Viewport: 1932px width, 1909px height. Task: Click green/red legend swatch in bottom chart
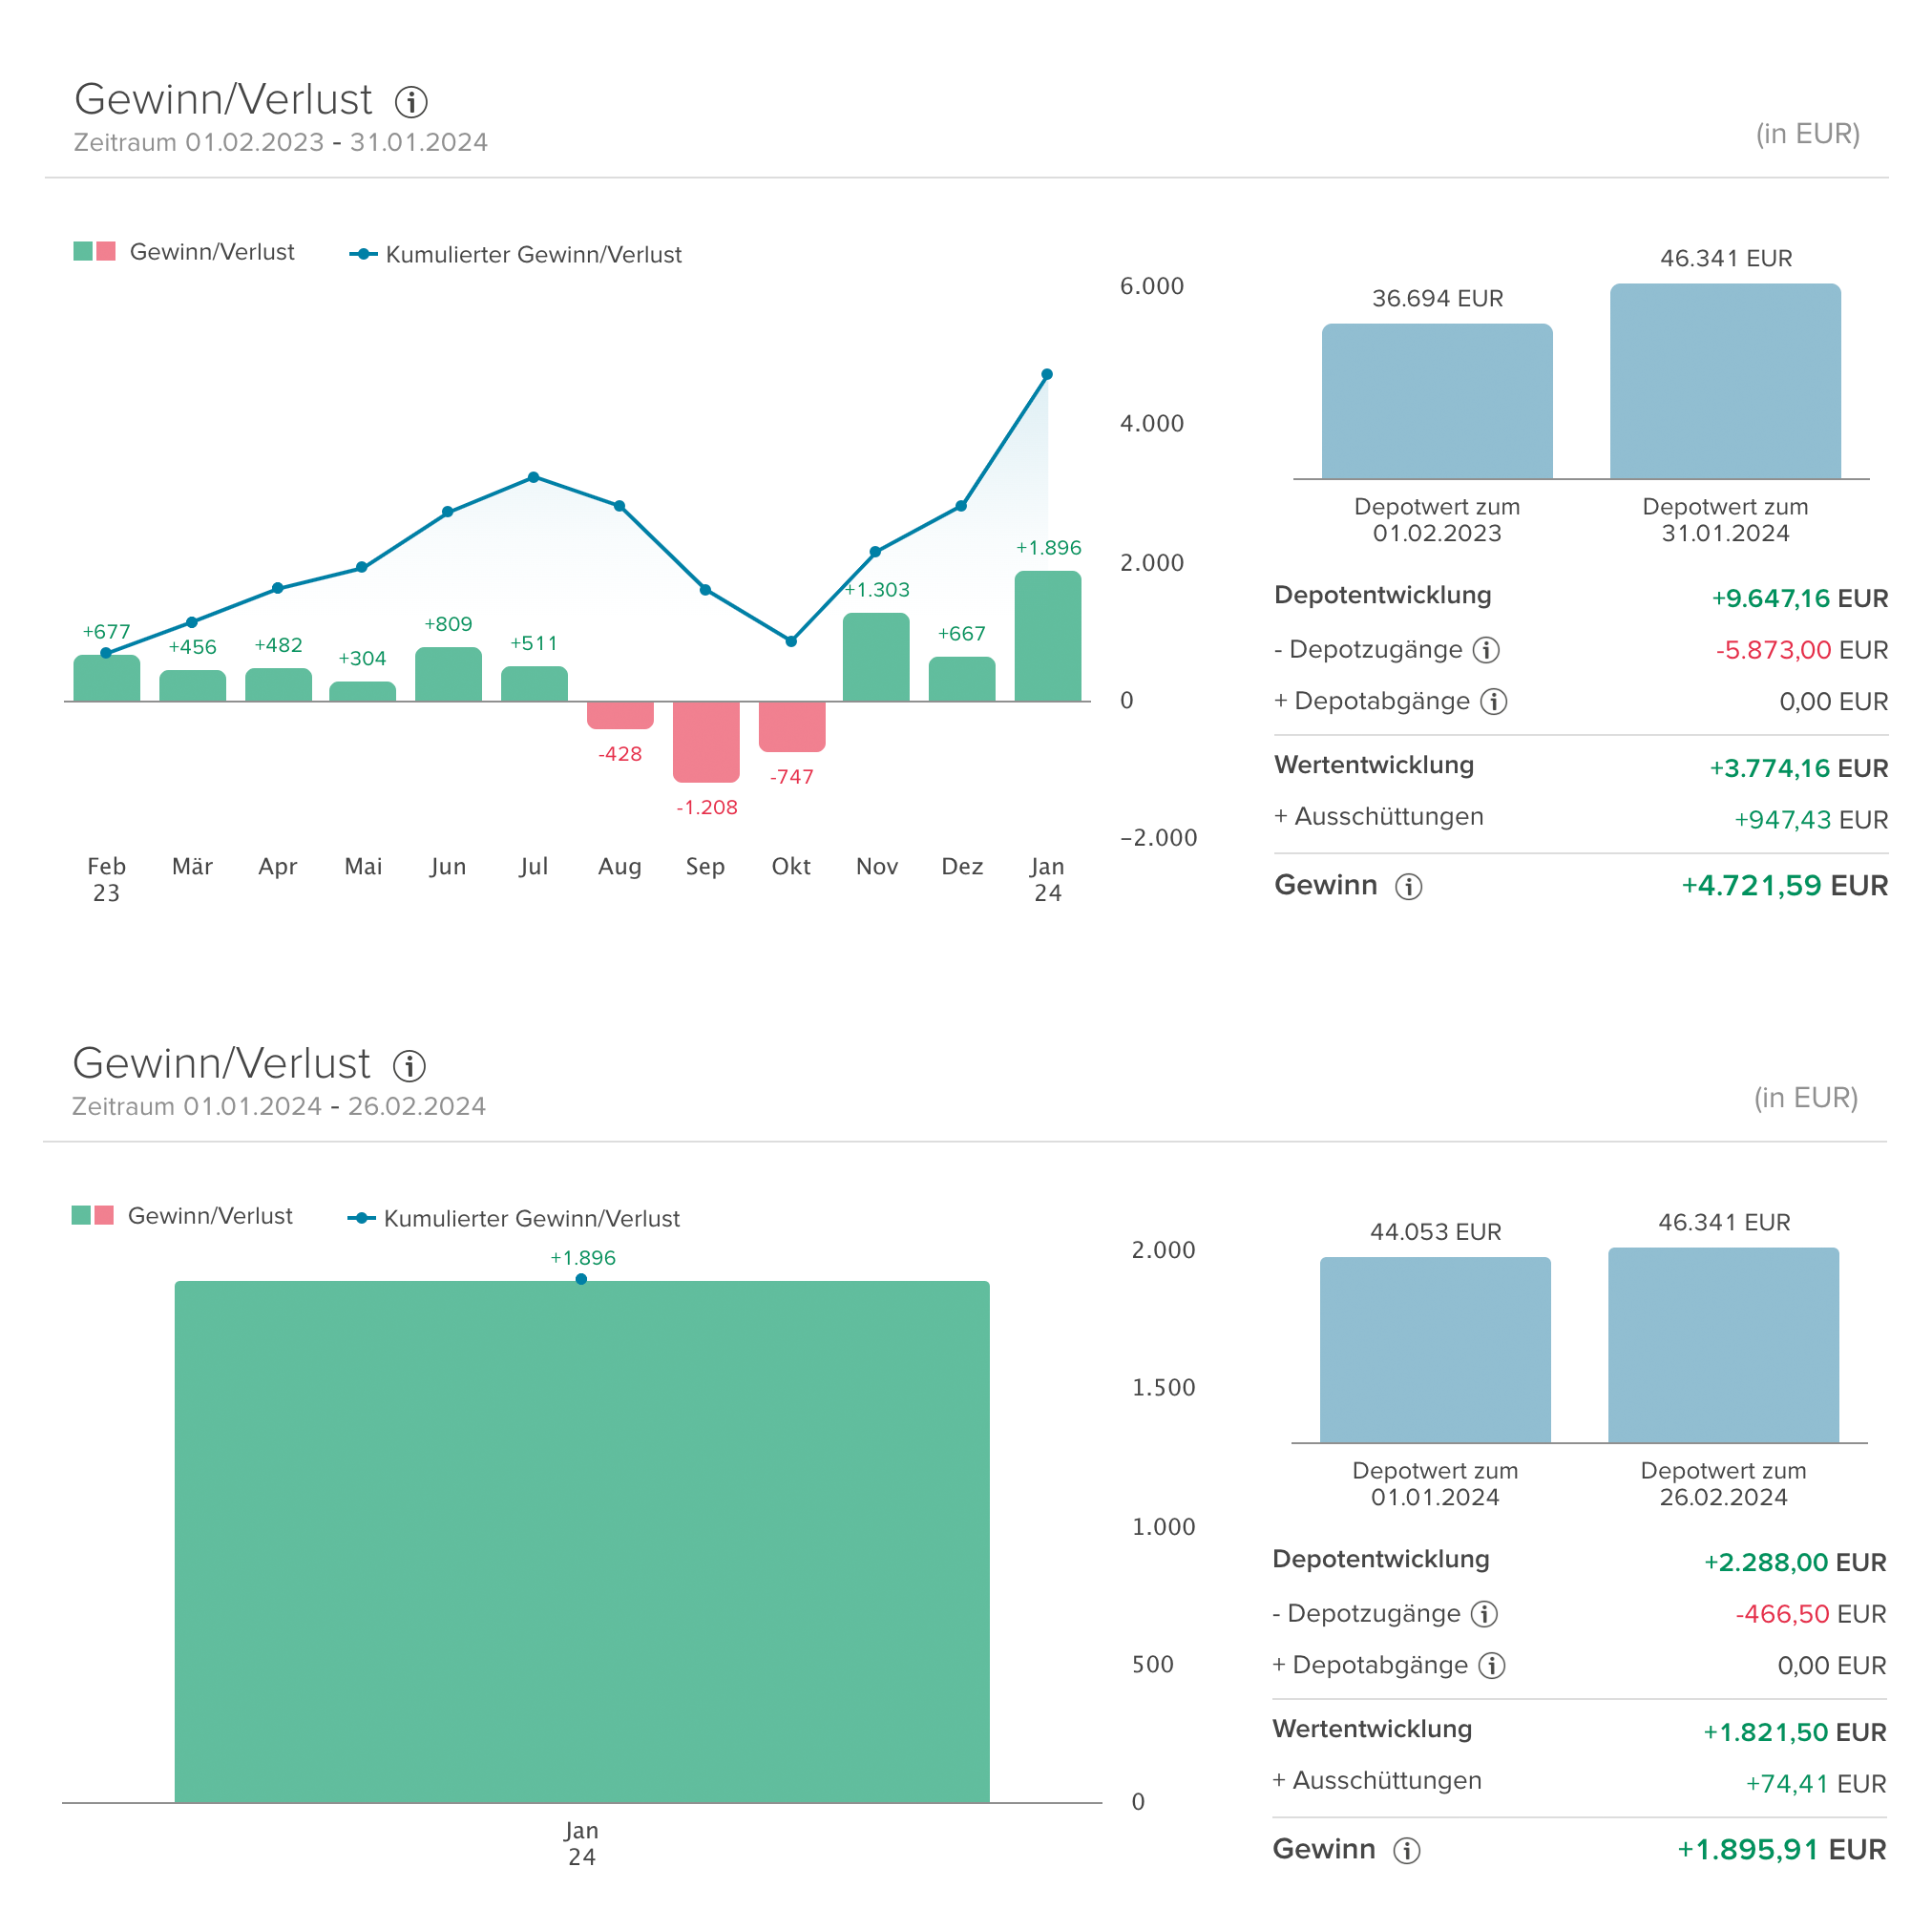tap(93, 1215)
